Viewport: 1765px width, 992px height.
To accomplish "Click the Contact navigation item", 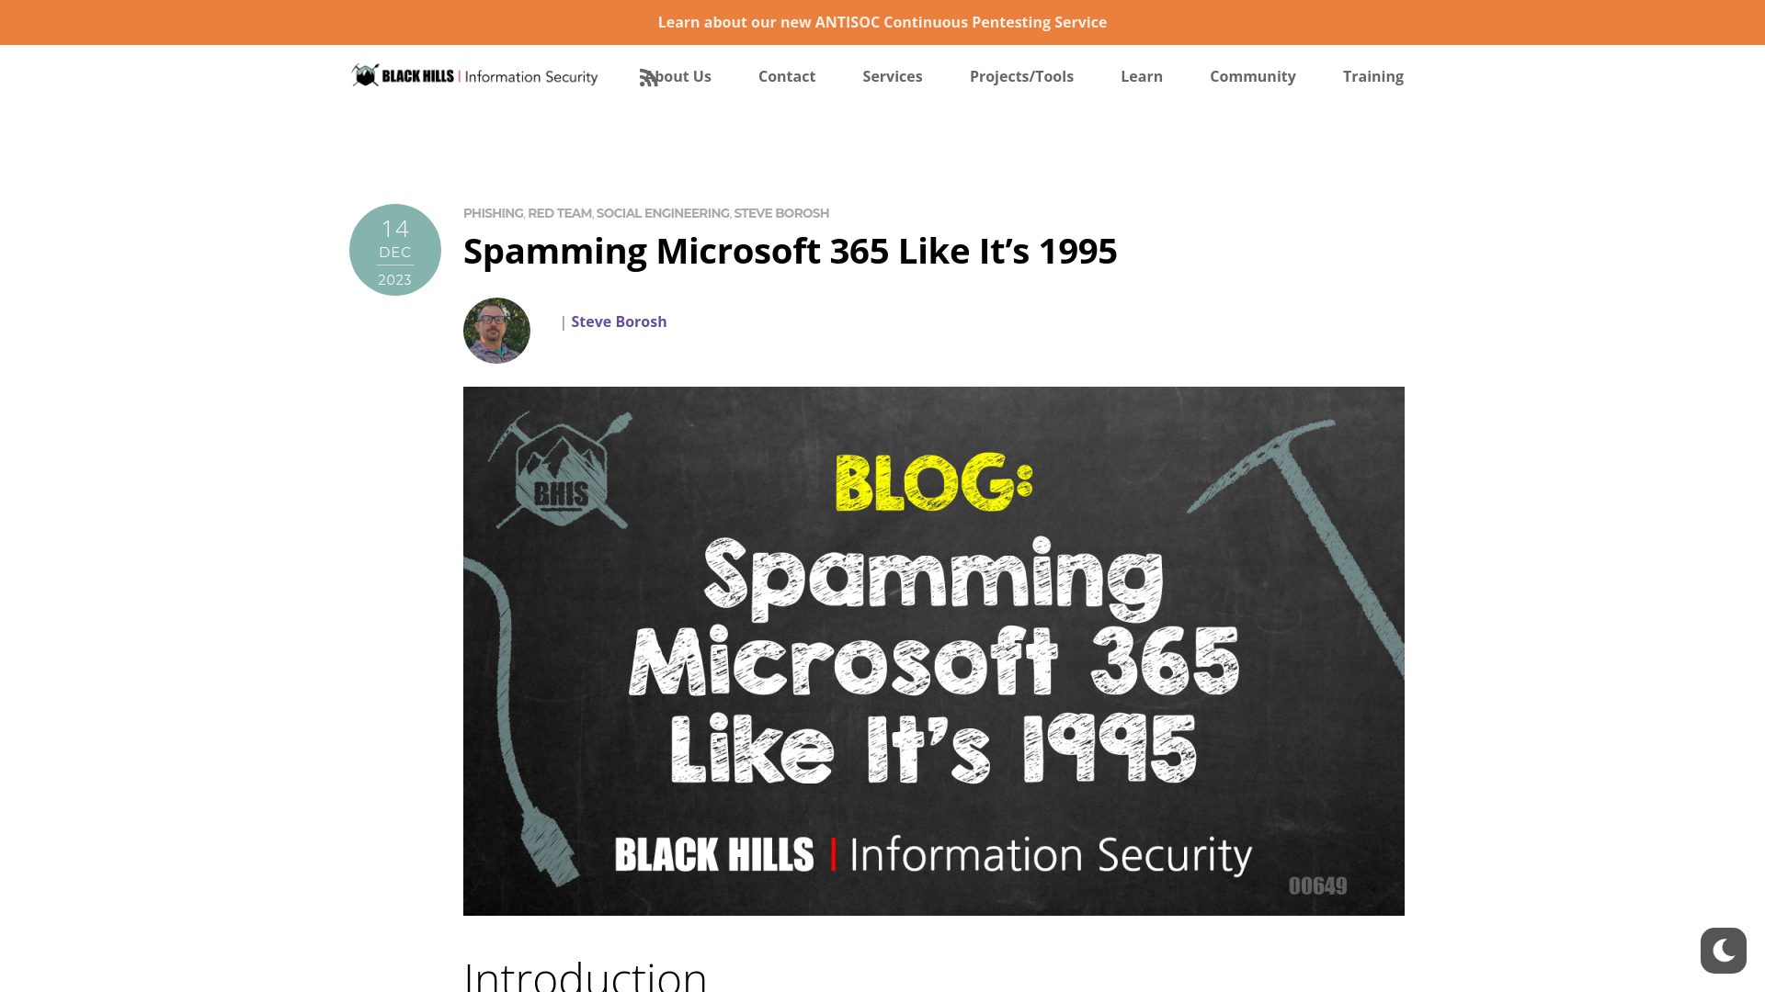I will click(x=787, y=75).
